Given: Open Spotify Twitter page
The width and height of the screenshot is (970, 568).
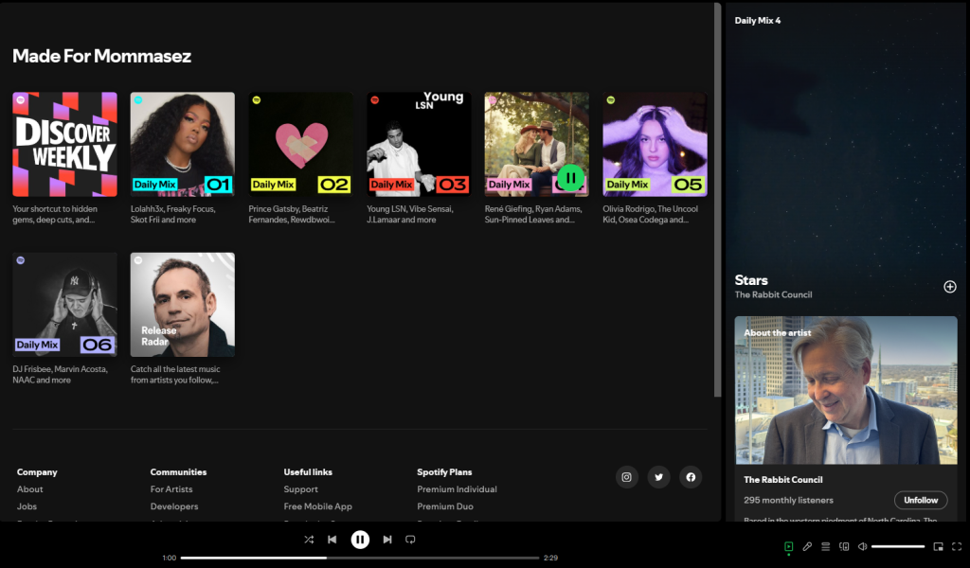Looking at the screenshot, I should (659, 477).
